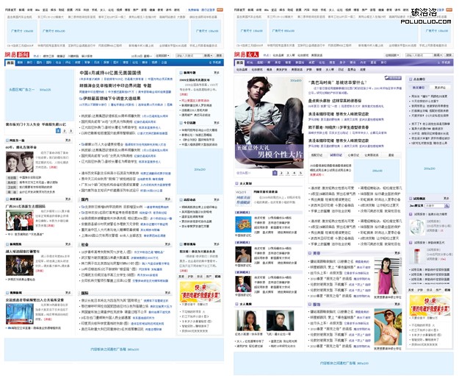
Task: Click the 服饰 section header on the women's page
Action: [317, 305]
